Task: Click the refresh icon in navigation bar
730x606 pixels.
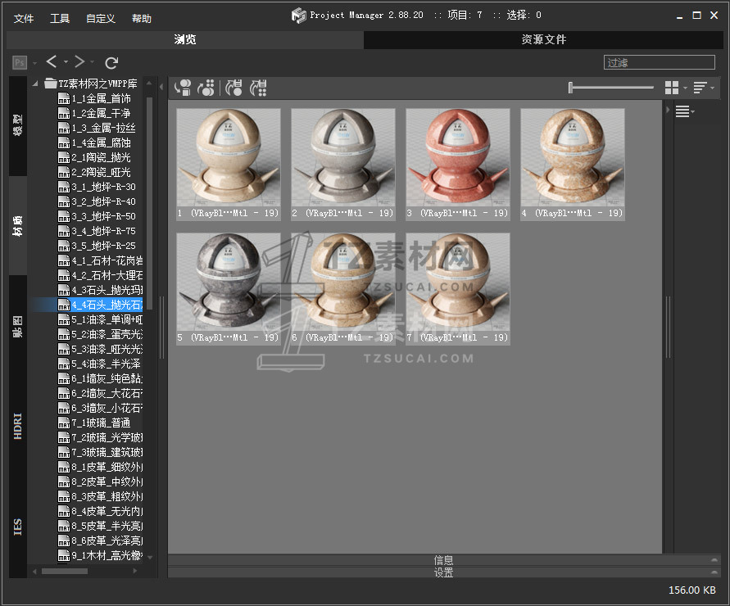Action: (112, 62)
